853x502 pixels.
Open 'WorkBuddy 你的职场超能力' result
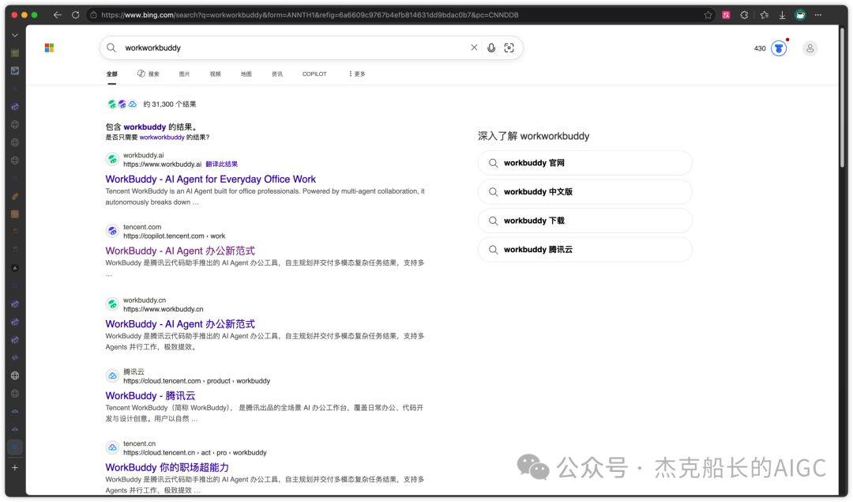[x=167, y=468]
